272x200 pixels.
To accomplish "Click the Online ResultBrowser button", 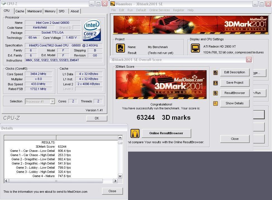I will (x=166, y=133).
